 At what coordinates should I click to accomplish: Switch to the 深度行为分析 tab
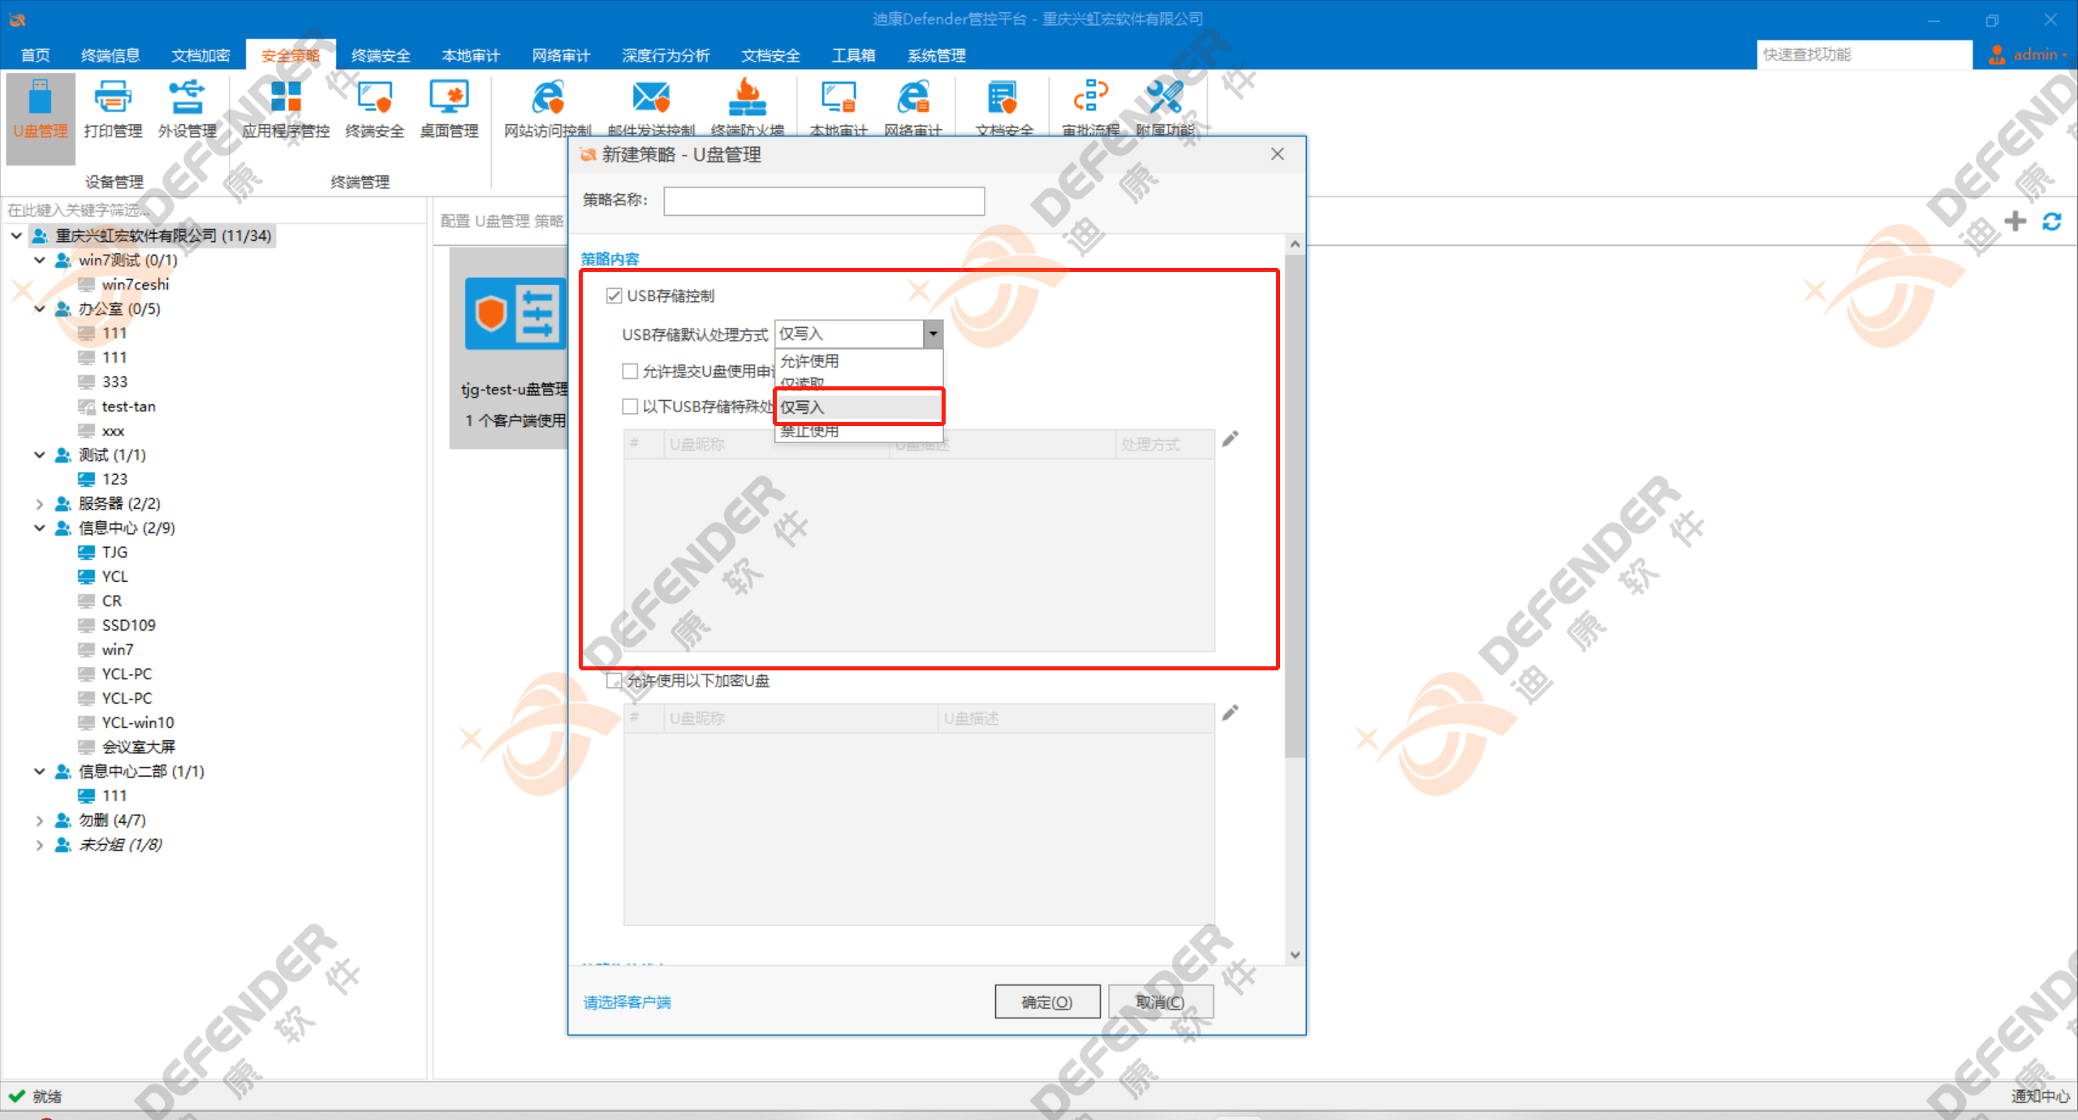(666, 55)
